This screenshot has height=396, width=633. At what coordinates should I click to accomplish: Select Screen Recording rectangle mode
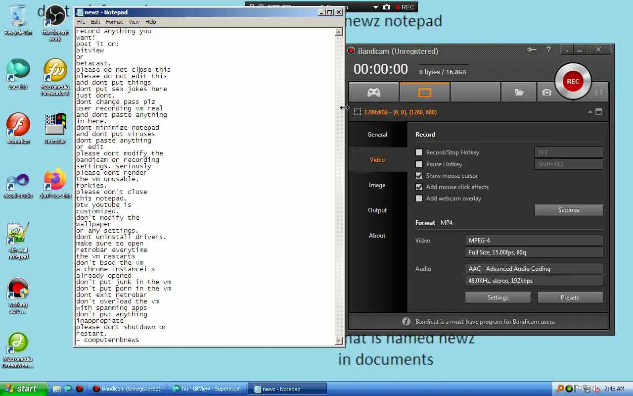(x=425, y=92)
